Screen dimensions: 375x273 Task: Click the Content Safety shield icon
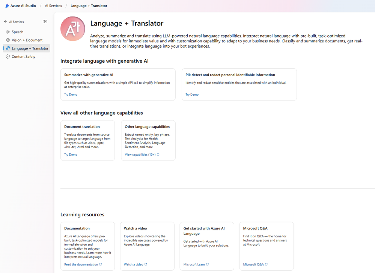[x=8, y=57]
